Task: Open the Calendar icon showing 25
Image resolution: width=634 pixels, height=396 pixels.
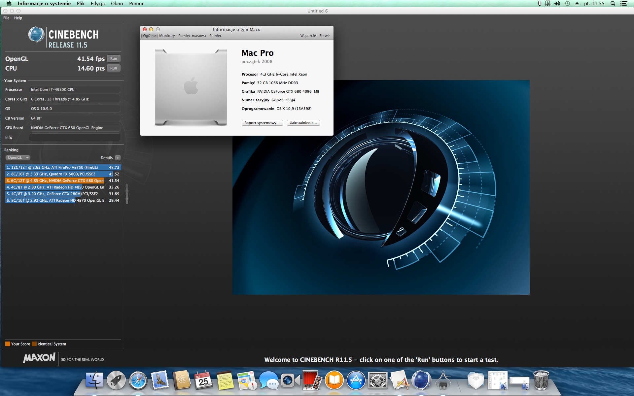Action: (203, 380)
